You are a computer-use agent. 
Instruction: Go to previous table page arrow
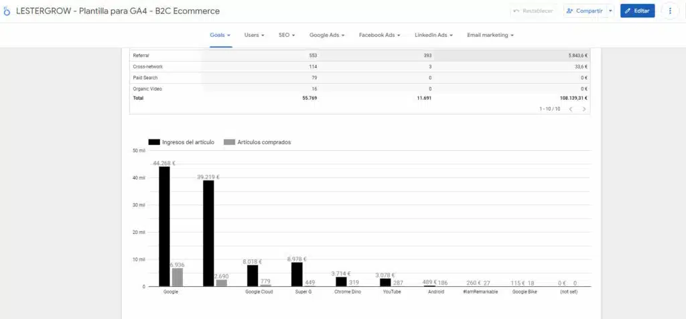(x=571, y=109)
